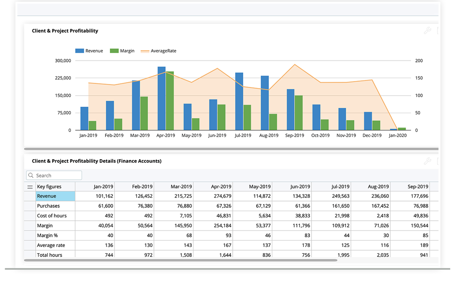461x308 pixels.
Task: Open the wrench settings icon on the profitability chart
Action: (427, 31)
